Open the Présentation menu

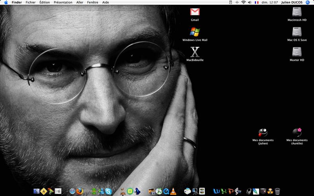[63, 2]
